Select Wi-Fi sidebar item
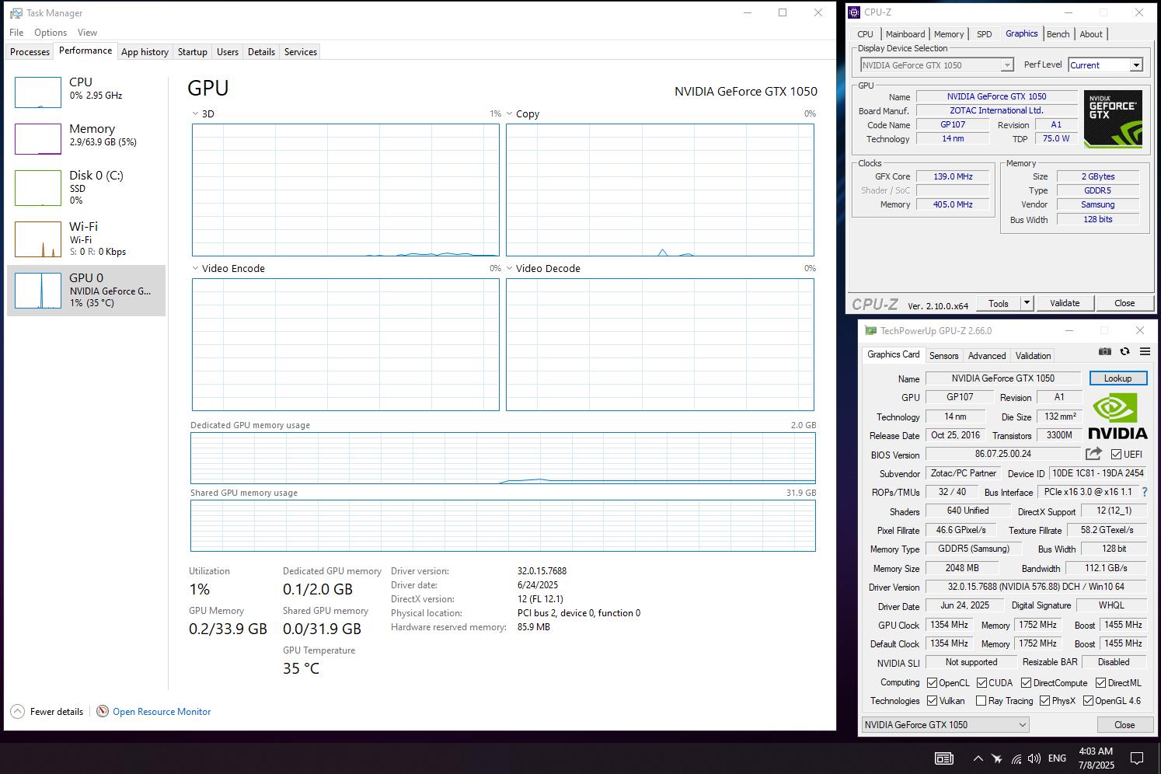 point(86,239)
